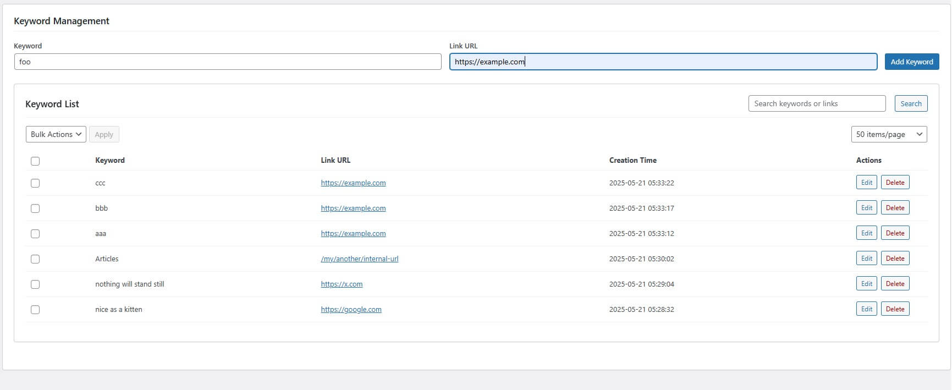Open example.com link in bbb row
Image resolution: width=952 pixels, height=390 pixels.
tap(353, 208)
